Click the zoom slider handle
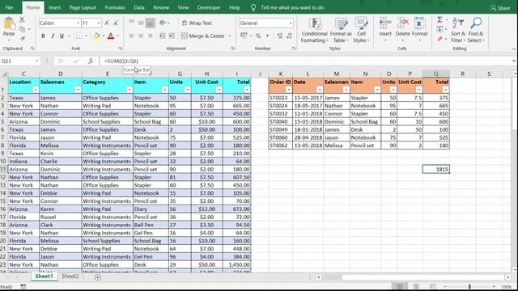 [x=469, y=286]
